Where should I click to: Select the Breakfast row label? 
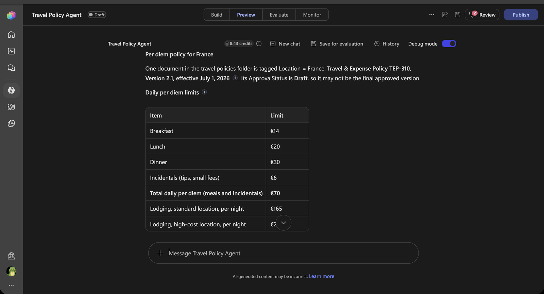coord(161,131)
